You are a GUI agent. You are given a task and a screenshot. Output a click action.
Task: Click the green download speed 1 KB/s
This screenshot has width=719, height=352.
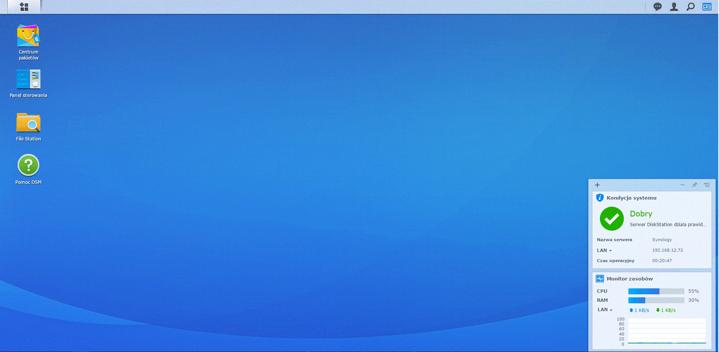(x=666, y=310)
